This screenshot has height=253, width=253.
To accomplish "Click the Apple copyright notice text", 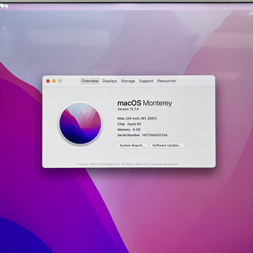I will [x=113, y=164].
